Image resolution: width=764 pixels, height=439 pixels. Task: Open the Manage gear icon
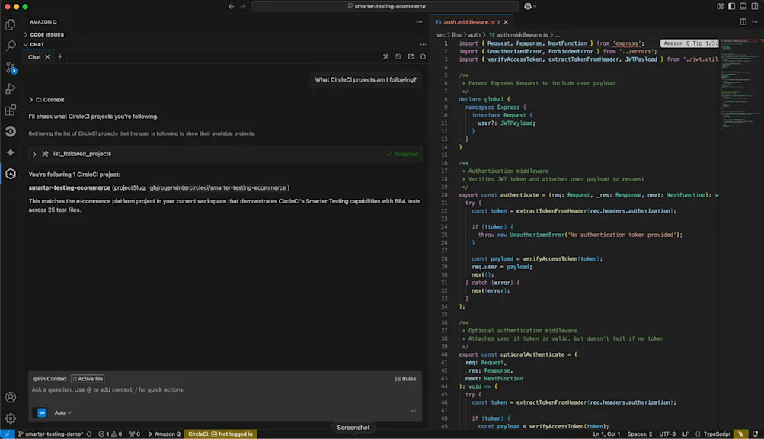11,418
